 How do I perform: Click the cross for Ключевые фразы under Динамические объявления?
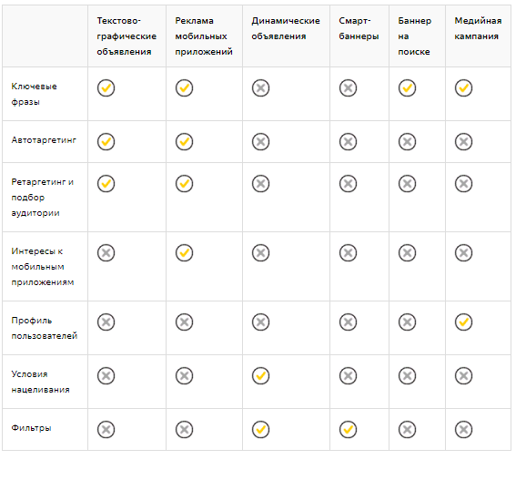coord(260,88)
